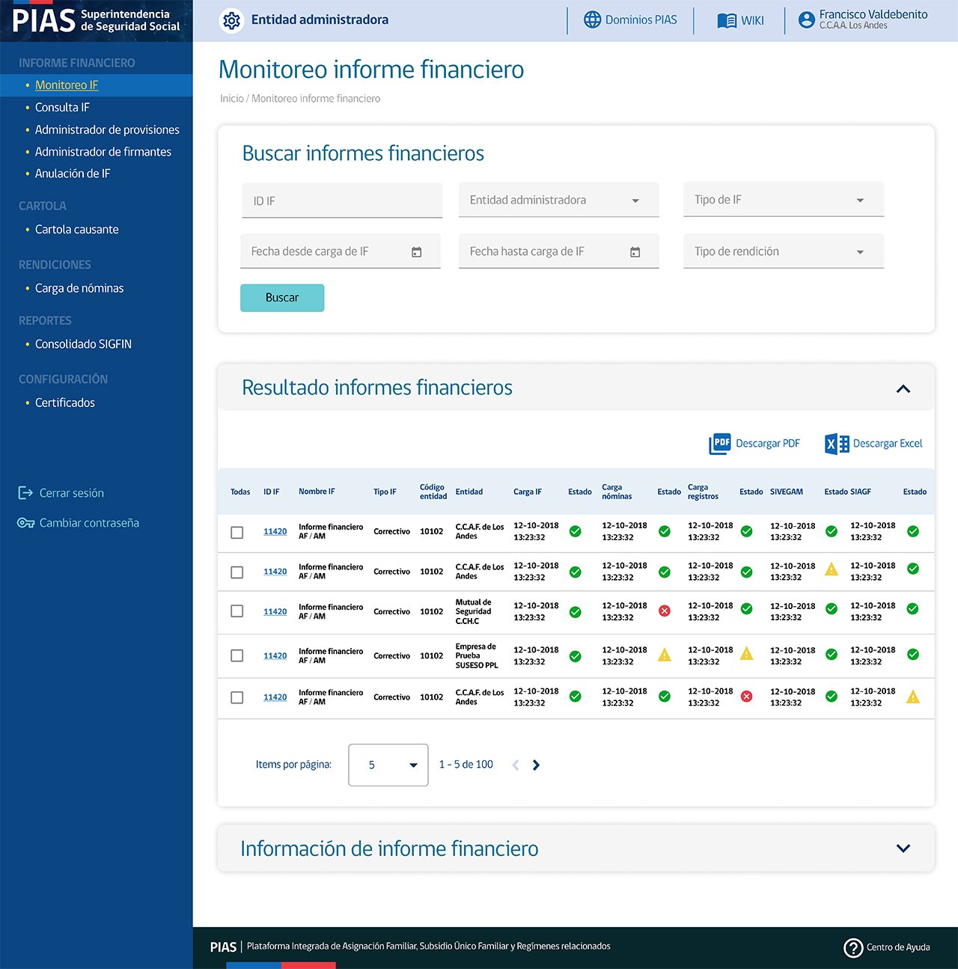958x969 pixels.
Task: Check the last result row checkbox
Action: coord(237,697)
